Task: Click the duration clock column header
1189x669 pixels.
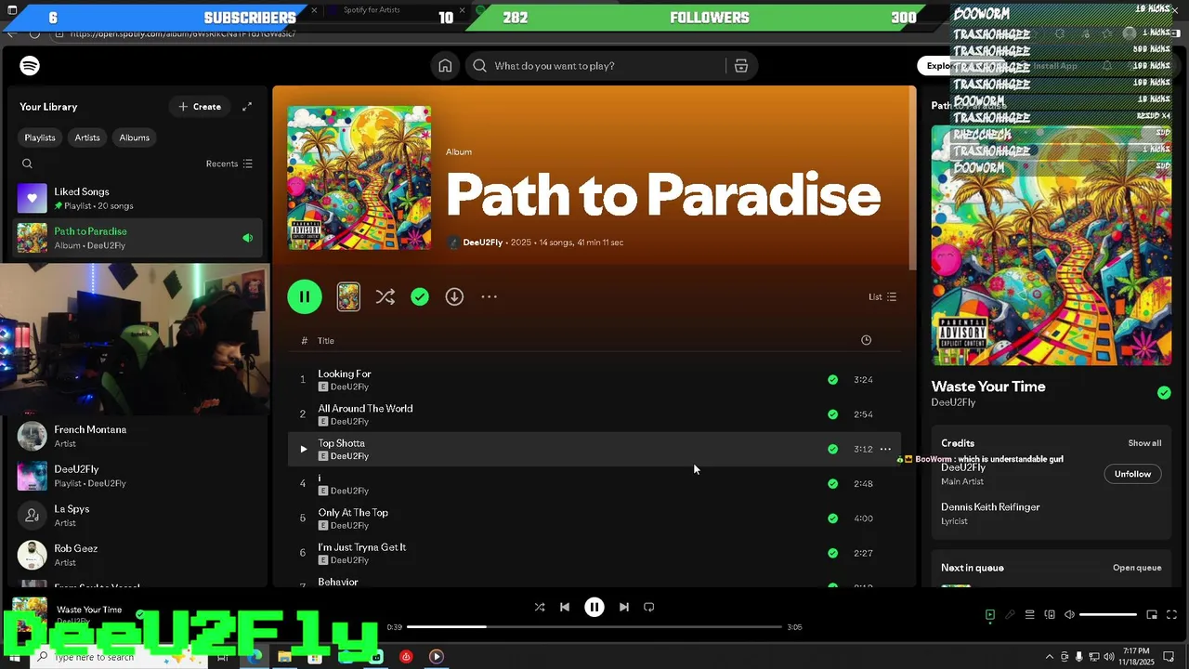Action: point(866,340)
